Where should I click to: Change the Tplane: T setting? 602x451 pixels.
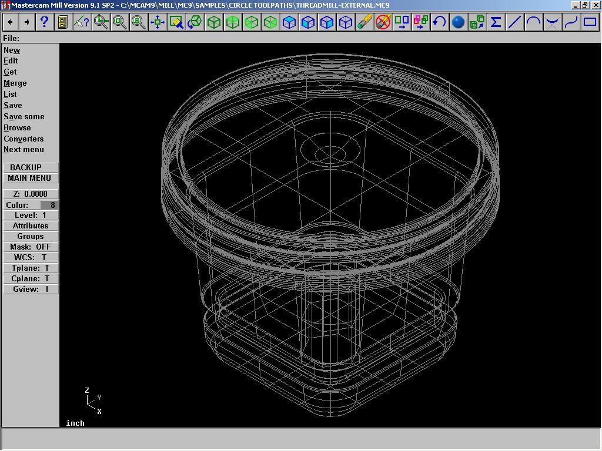click(x=31, y=268)
